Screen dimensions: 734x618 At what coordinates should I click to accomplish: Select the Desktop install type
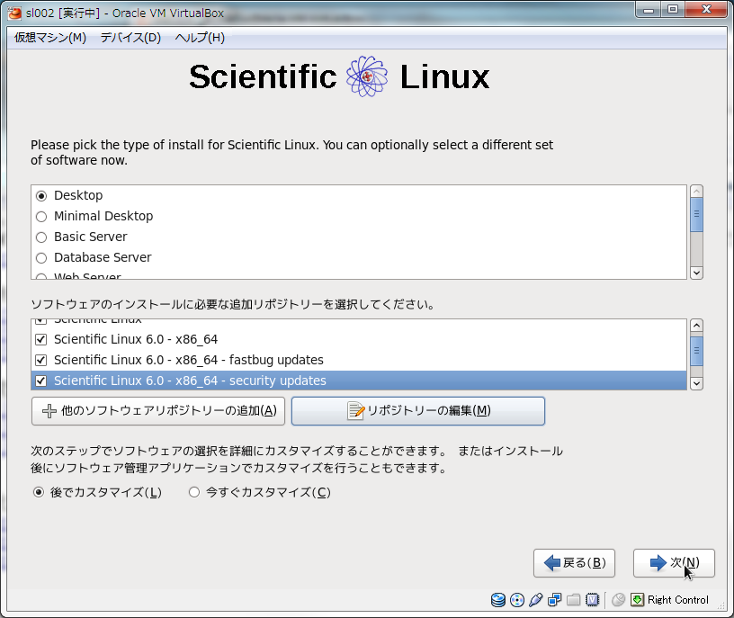click(41, 196)
